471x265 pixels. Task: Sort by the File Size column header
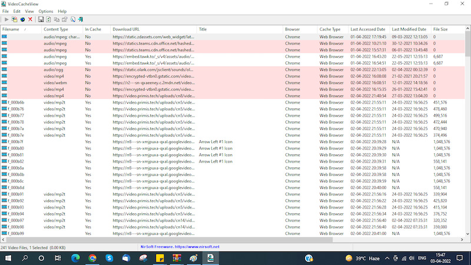(447, 29)
